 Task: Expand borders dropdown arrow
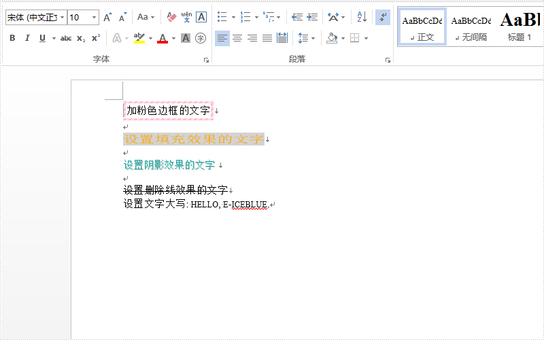(x=366, y=38)
